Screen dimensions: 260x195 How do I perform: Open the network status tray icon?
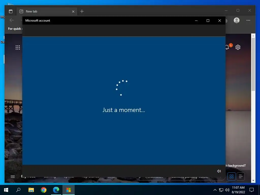click(x=221, y=190)
